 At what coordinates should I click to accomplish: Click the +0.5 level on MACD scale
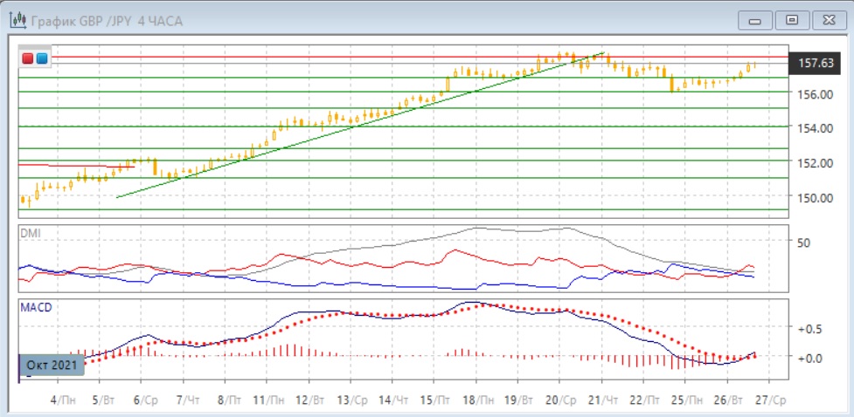click(809, 329)
